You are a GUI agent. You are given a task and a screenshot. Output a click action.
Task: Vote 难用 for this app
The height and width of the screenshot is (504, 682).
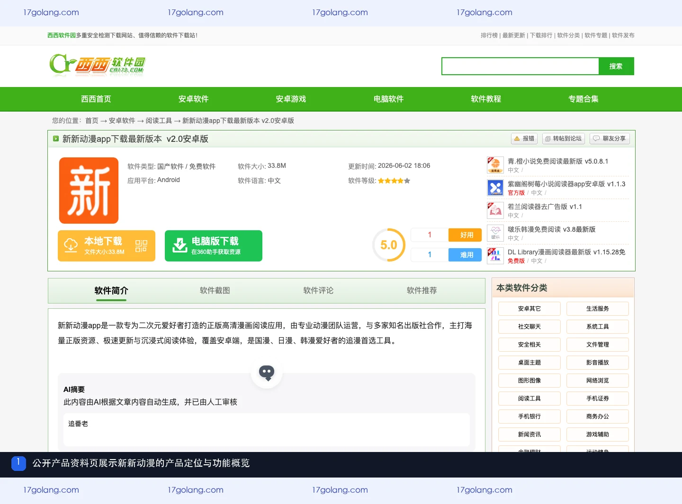pos(465,255)
